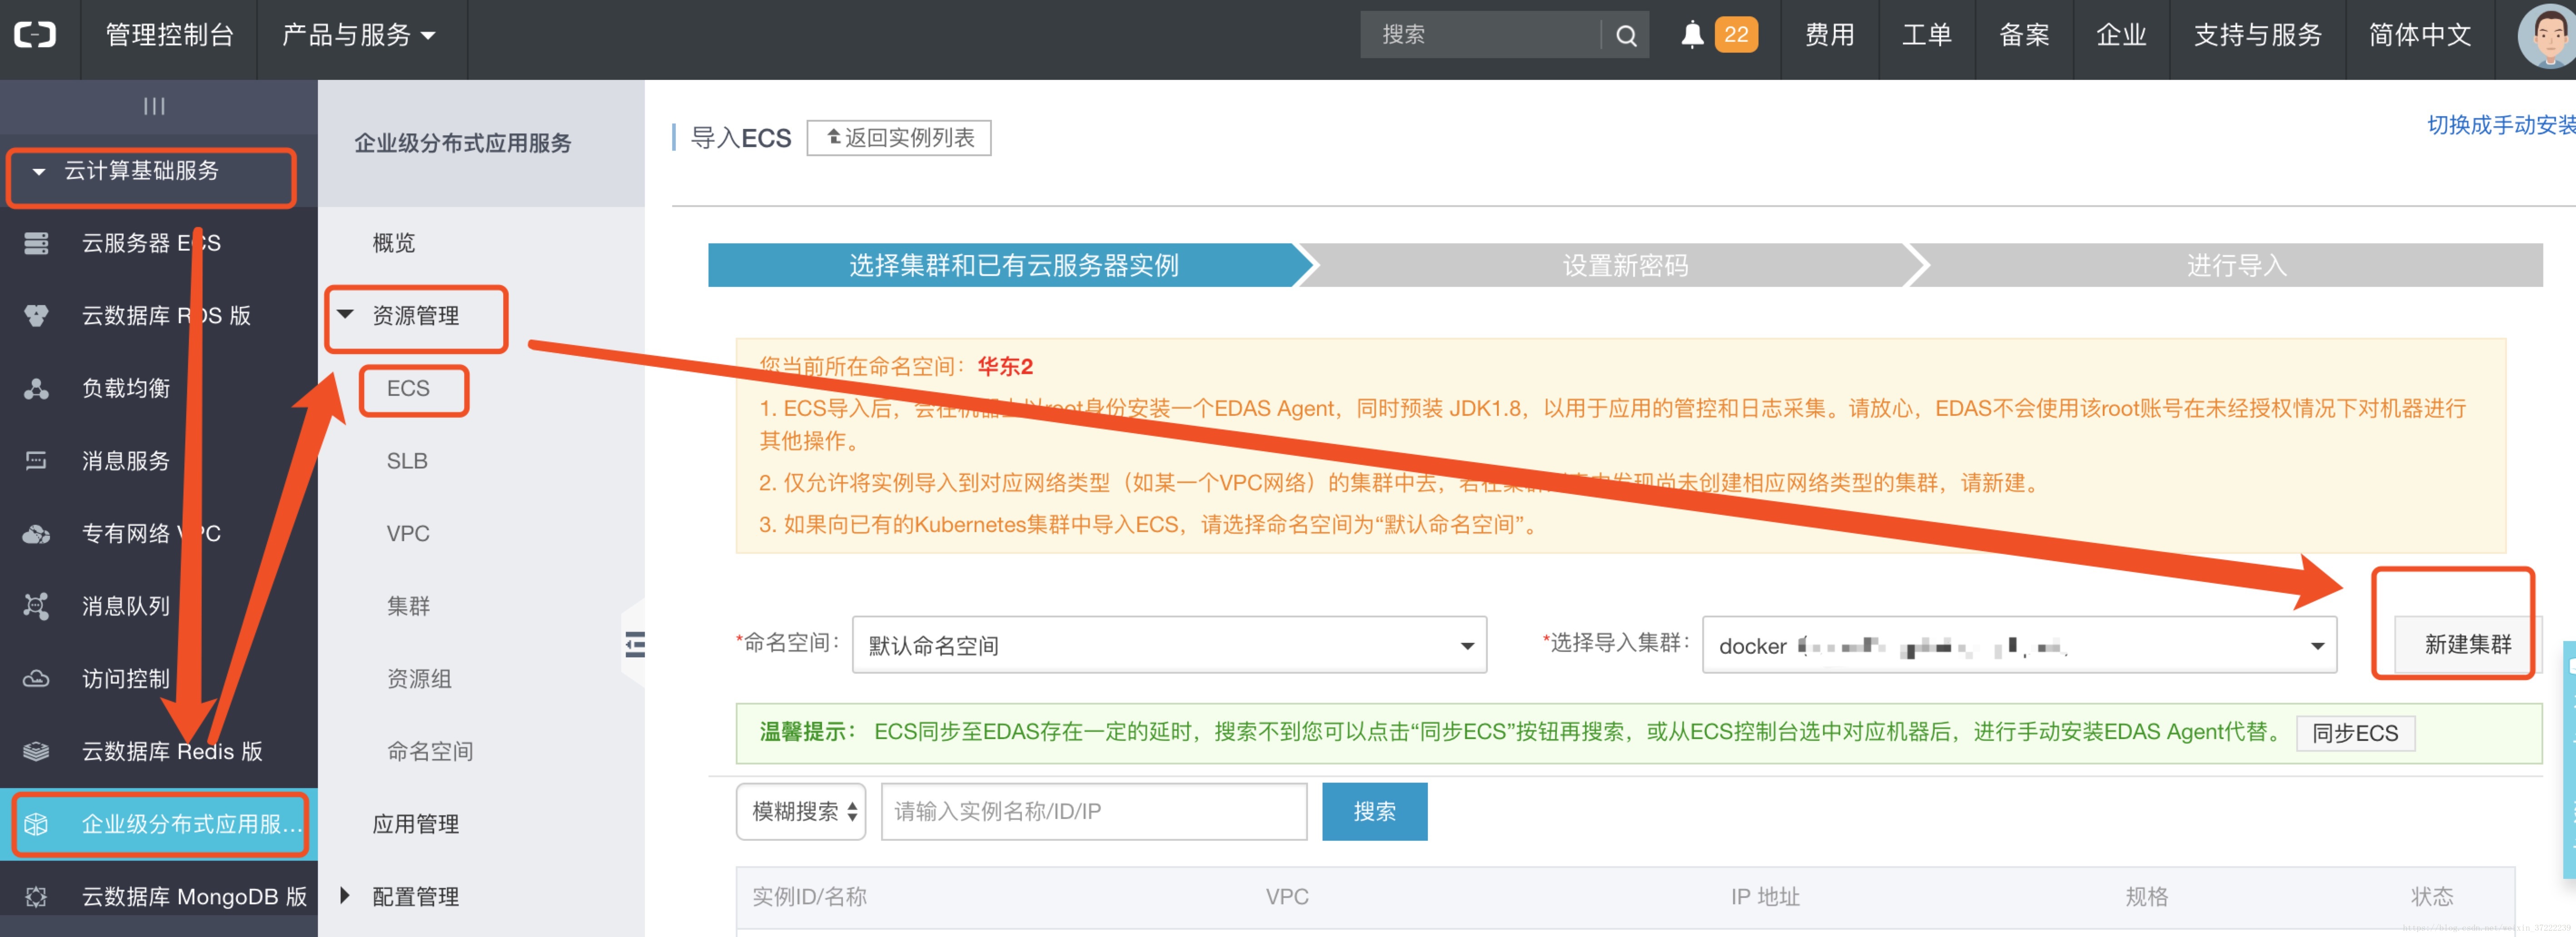Screen dimensions: 2576x937
Task: Click the secondary menu collapse handle
Action: (634, 644)
